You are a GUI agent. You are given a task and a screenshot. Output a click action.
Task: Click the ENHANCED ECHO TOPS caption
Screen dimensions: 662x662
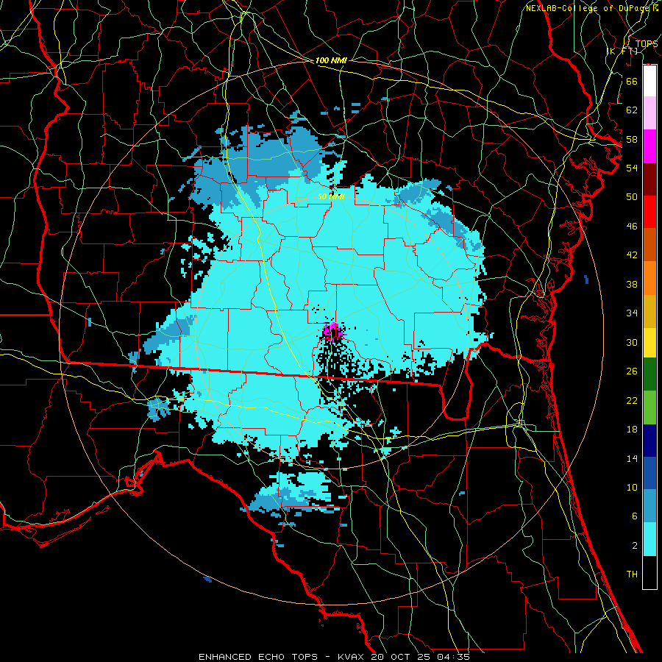(x=258, y=657)
